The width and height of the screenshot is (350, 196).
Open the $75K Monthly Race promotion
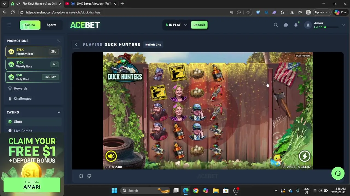33,51
